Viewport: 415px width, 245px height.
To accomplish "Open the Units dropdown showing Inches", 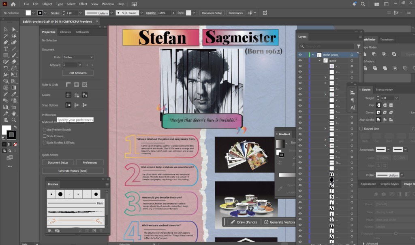I will [78, 57].
